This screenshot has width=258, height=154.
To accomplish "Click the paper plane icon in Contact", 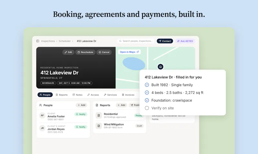I will tap(160, 41).
